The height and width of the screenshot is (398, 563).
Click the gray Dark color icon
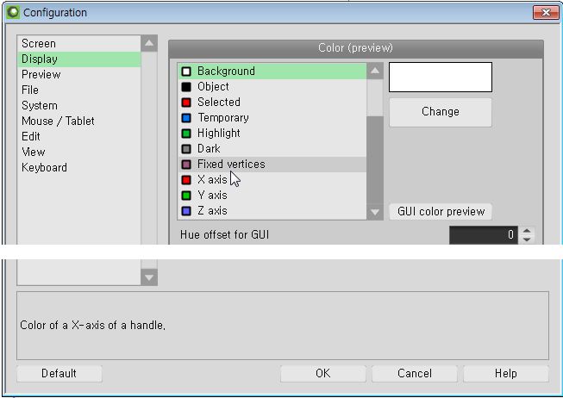pyautogui.click(x=186, y=149)
